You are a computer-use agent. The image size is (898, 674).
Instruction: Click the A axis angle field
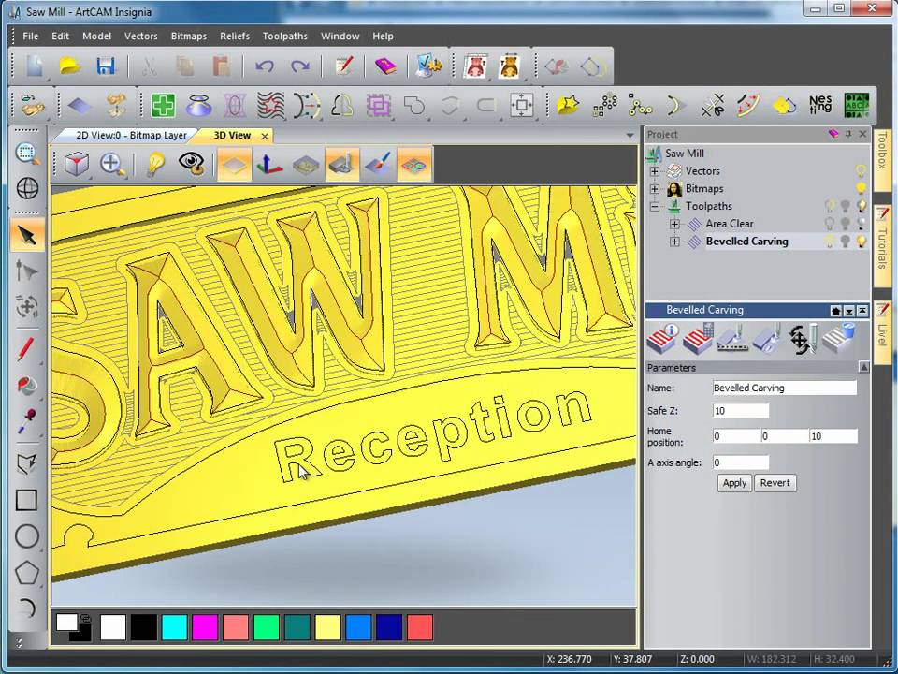pyautogui.click(x=741, y=462)
